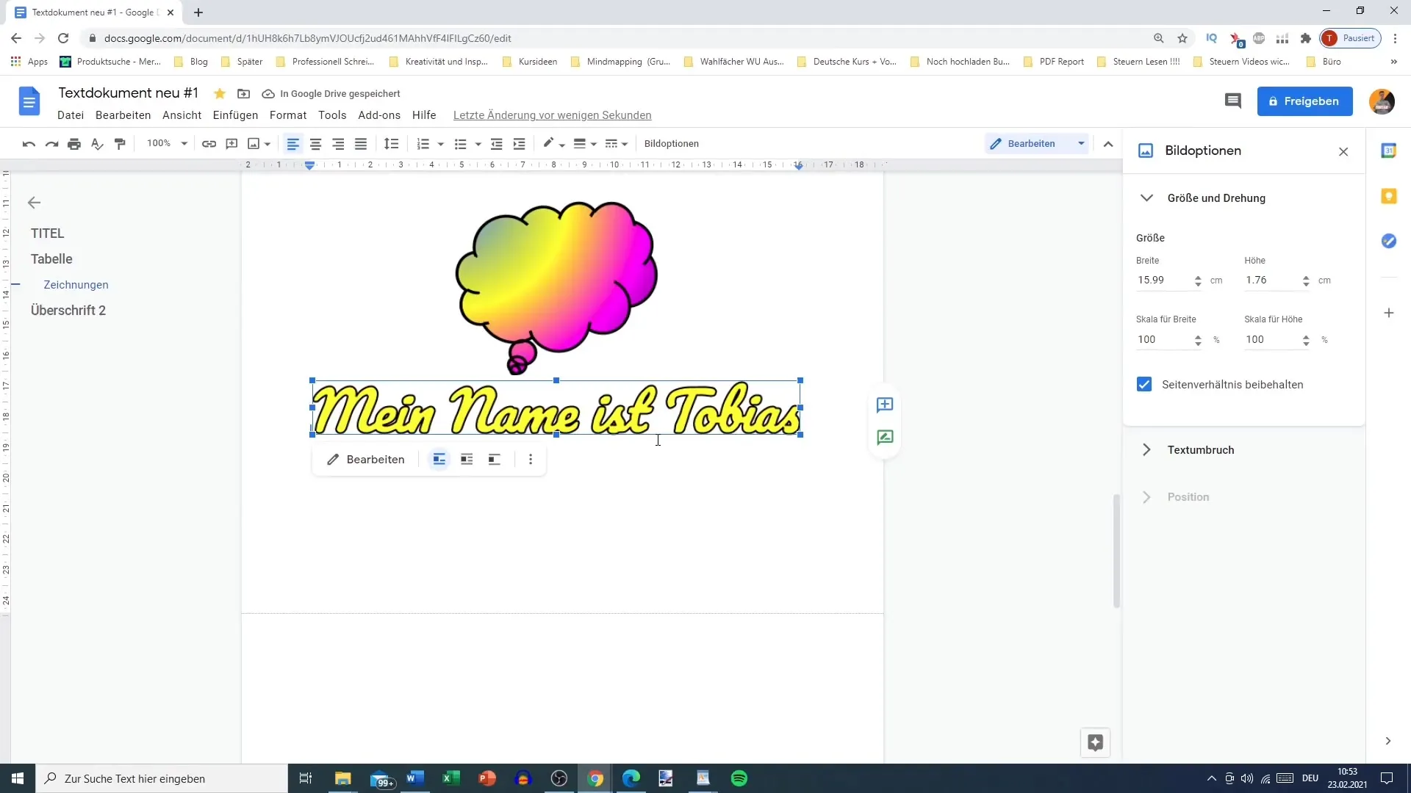
Task: Click the undo arrow in toolbar
Action: (x=29, y=144)
